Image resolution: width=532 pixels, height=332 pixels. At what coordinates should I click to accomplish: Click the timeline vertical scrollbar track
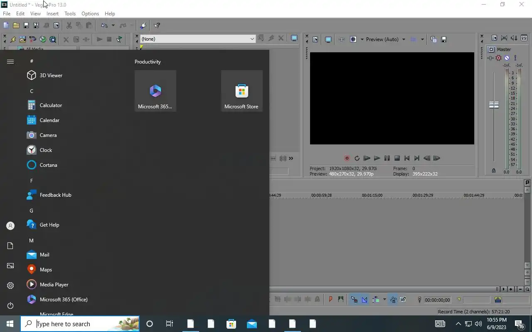[x=527, y=227]
